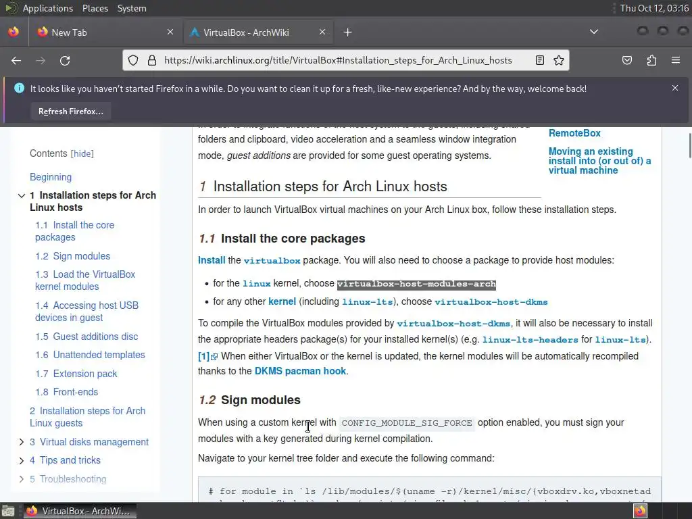The height and width of the screenshot is (519, 692).
Task: Click the external link icon after [1]
Action: (214, 357)
